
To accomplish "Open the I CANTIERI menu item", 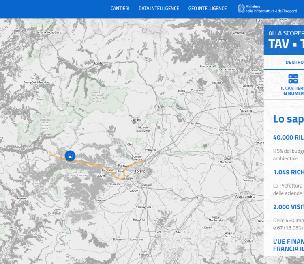I will tap(119, 9).
